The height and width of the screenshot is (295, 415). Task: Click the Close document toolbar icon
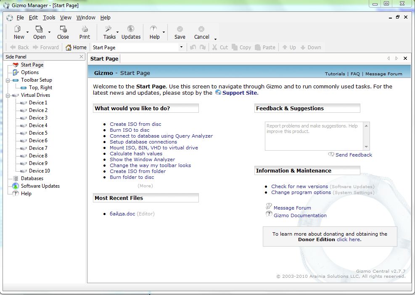(63, 29)
